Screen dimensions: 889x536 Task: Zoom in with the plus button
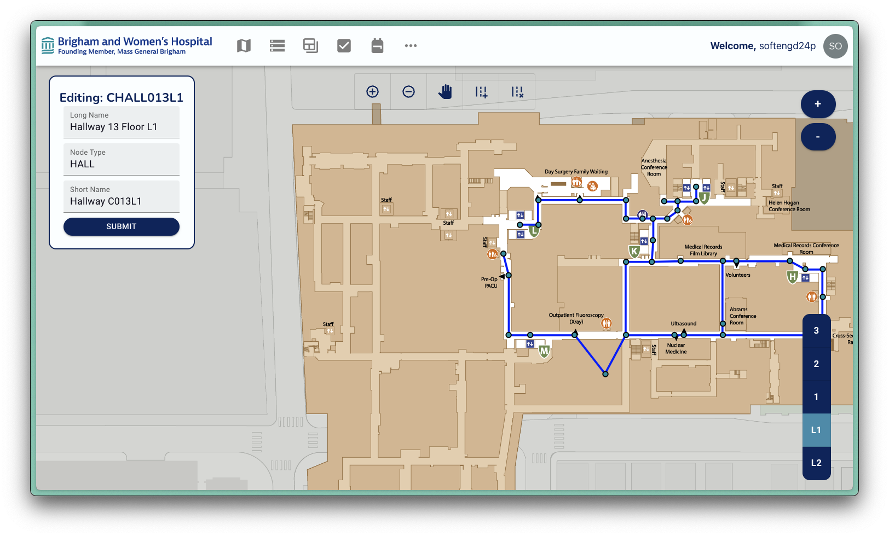tap(818, 104)
